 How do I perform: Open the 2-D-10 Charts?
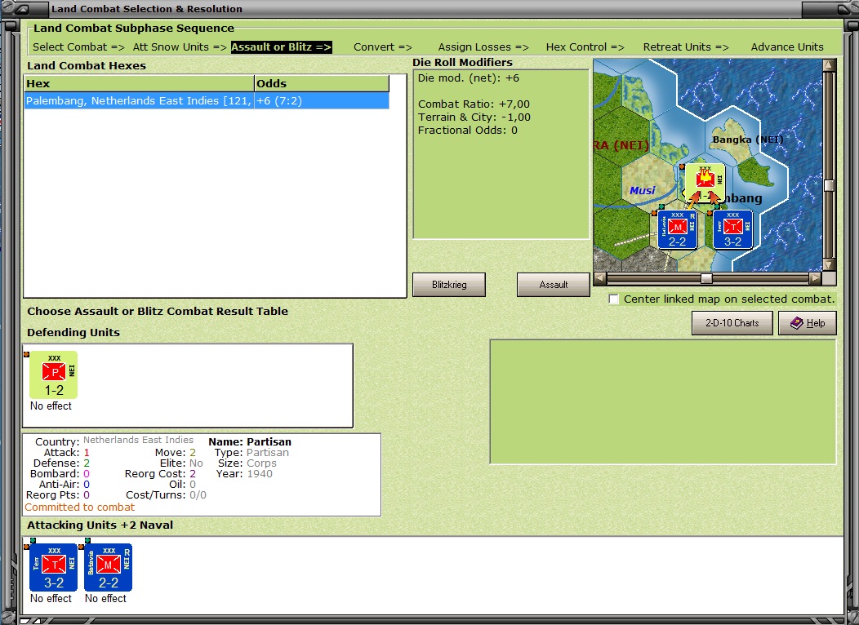point(732,323)
